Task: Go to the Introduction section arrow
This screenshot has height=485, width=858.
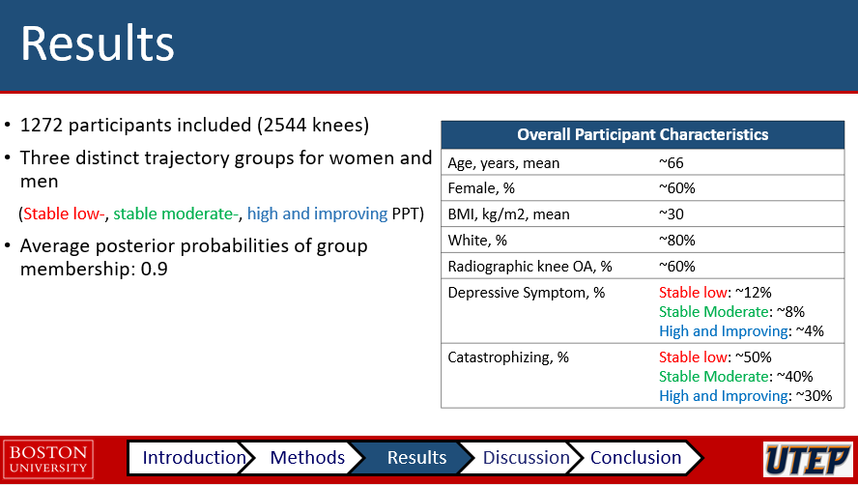Action: coord(191,458)
